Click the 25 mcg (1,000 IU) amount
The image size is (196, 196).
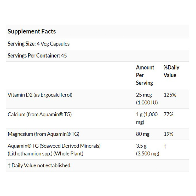tap(147, 99)
